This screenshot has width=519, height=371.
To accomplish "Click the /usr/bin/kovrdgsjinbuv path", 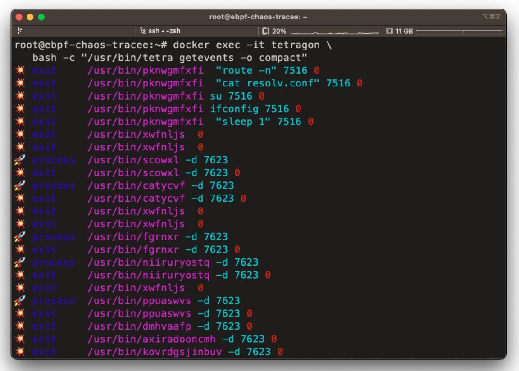I will (x=155, y=352).
